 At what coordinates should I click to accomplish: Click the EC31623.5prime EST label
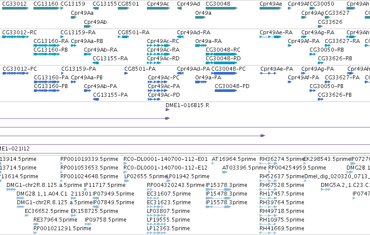[x=169, y=203]
